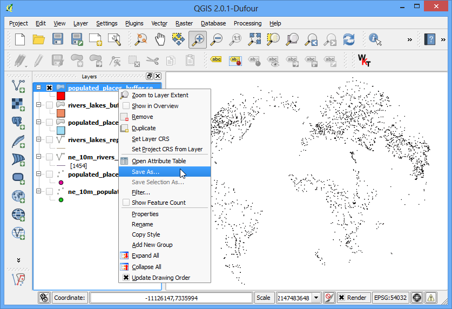Viewport: 452px width, 309px height.
Task: Toggle the Update Drawing Order checkbox
Action: point(126,277)
